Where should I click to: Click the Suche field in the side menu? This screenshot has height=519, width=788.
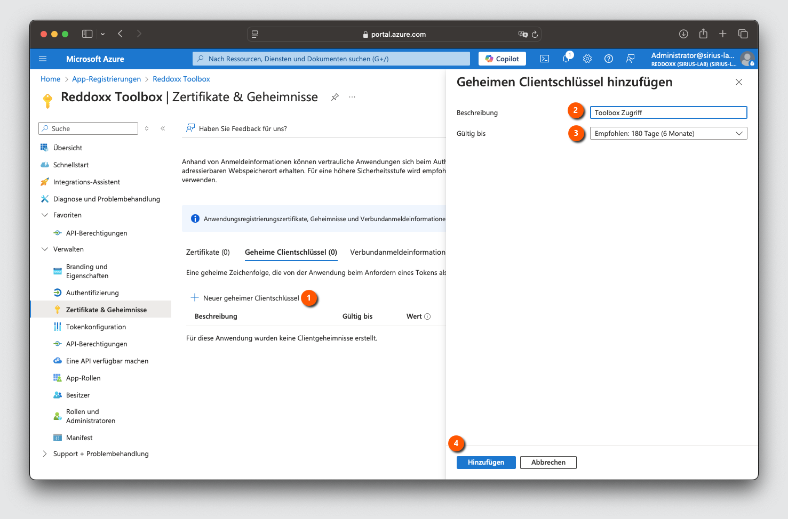point(88,128)
